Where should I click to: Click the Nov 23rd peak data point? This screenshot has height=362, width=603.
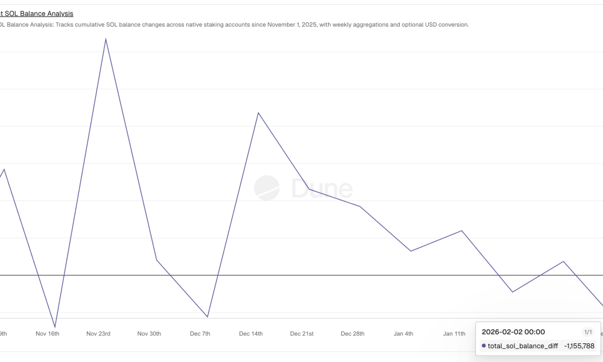coord(106,39)
